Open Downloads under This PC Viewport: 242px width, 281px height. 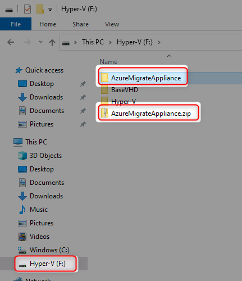pyautogui.click(x=46, y=196)
